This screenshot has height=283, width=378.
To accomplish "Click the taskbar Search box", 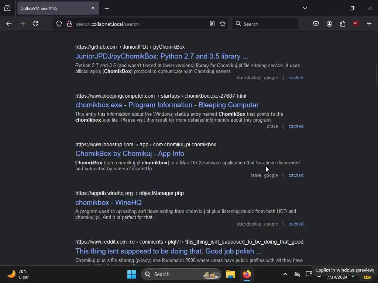I will click(x=181, y=274).
